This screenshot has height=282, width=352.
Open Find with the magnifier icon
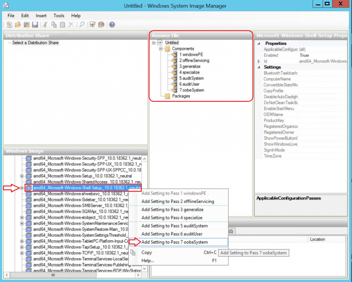(x=82, y=24)
